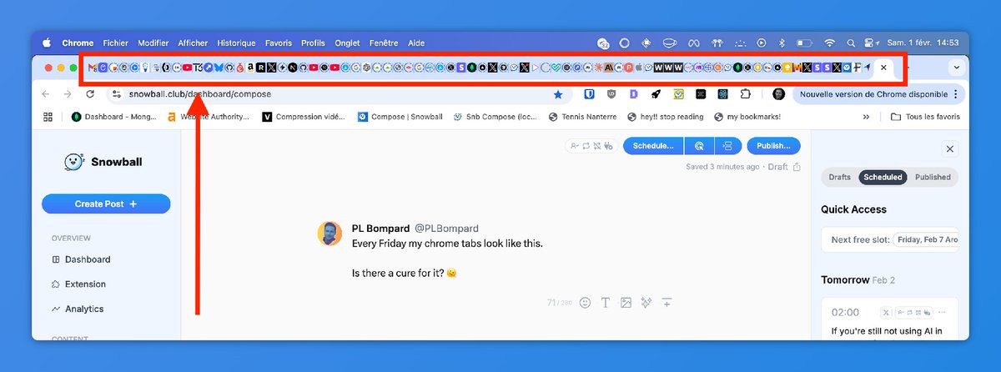
Task: Click Nouvelle version de Chrome disponible
Action: pyautogui.click(x=876, y=94)
